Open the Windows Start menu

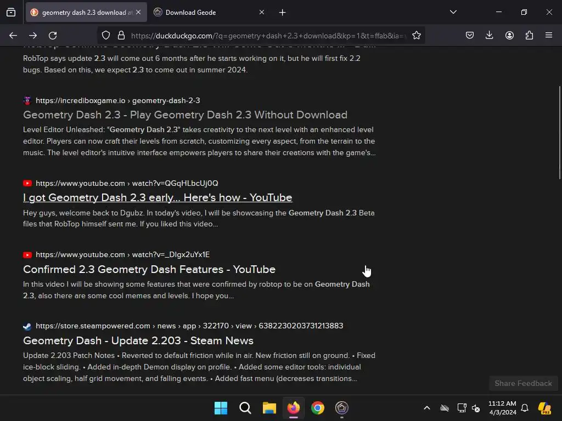tap(221, 408)
